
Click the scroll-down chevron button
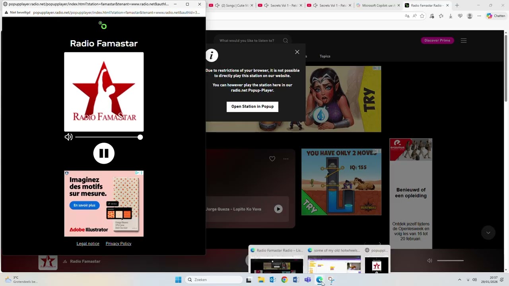[488, 233]
